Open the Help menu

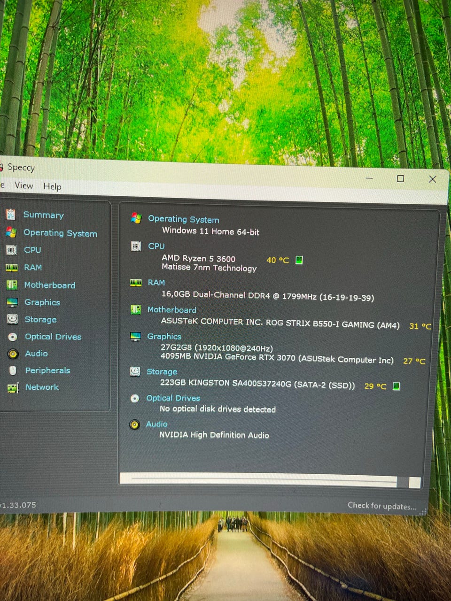tap(53, 186)
